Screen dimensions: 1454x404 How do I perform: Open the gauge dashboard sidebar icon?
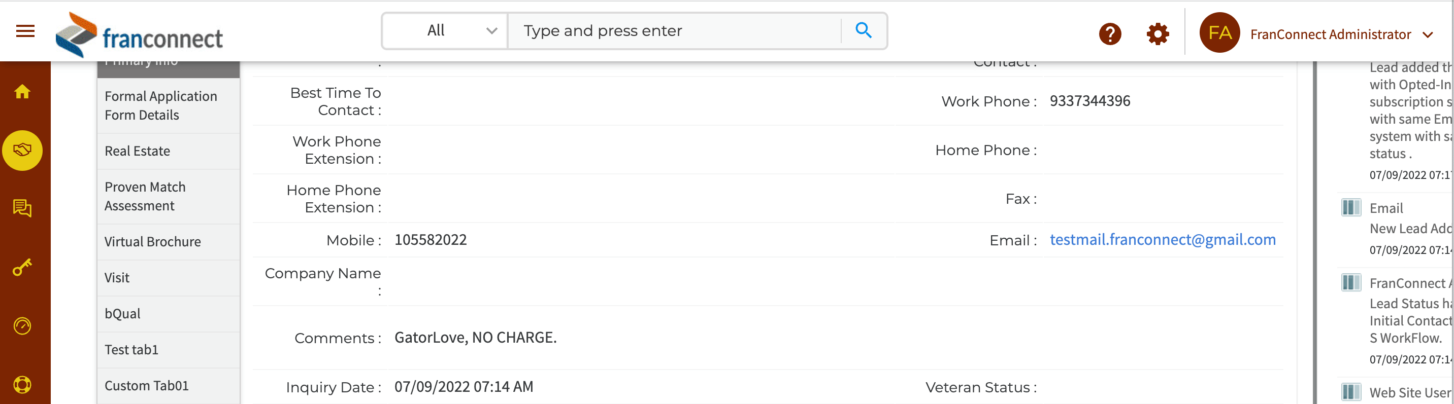click(x=22, y=325)
